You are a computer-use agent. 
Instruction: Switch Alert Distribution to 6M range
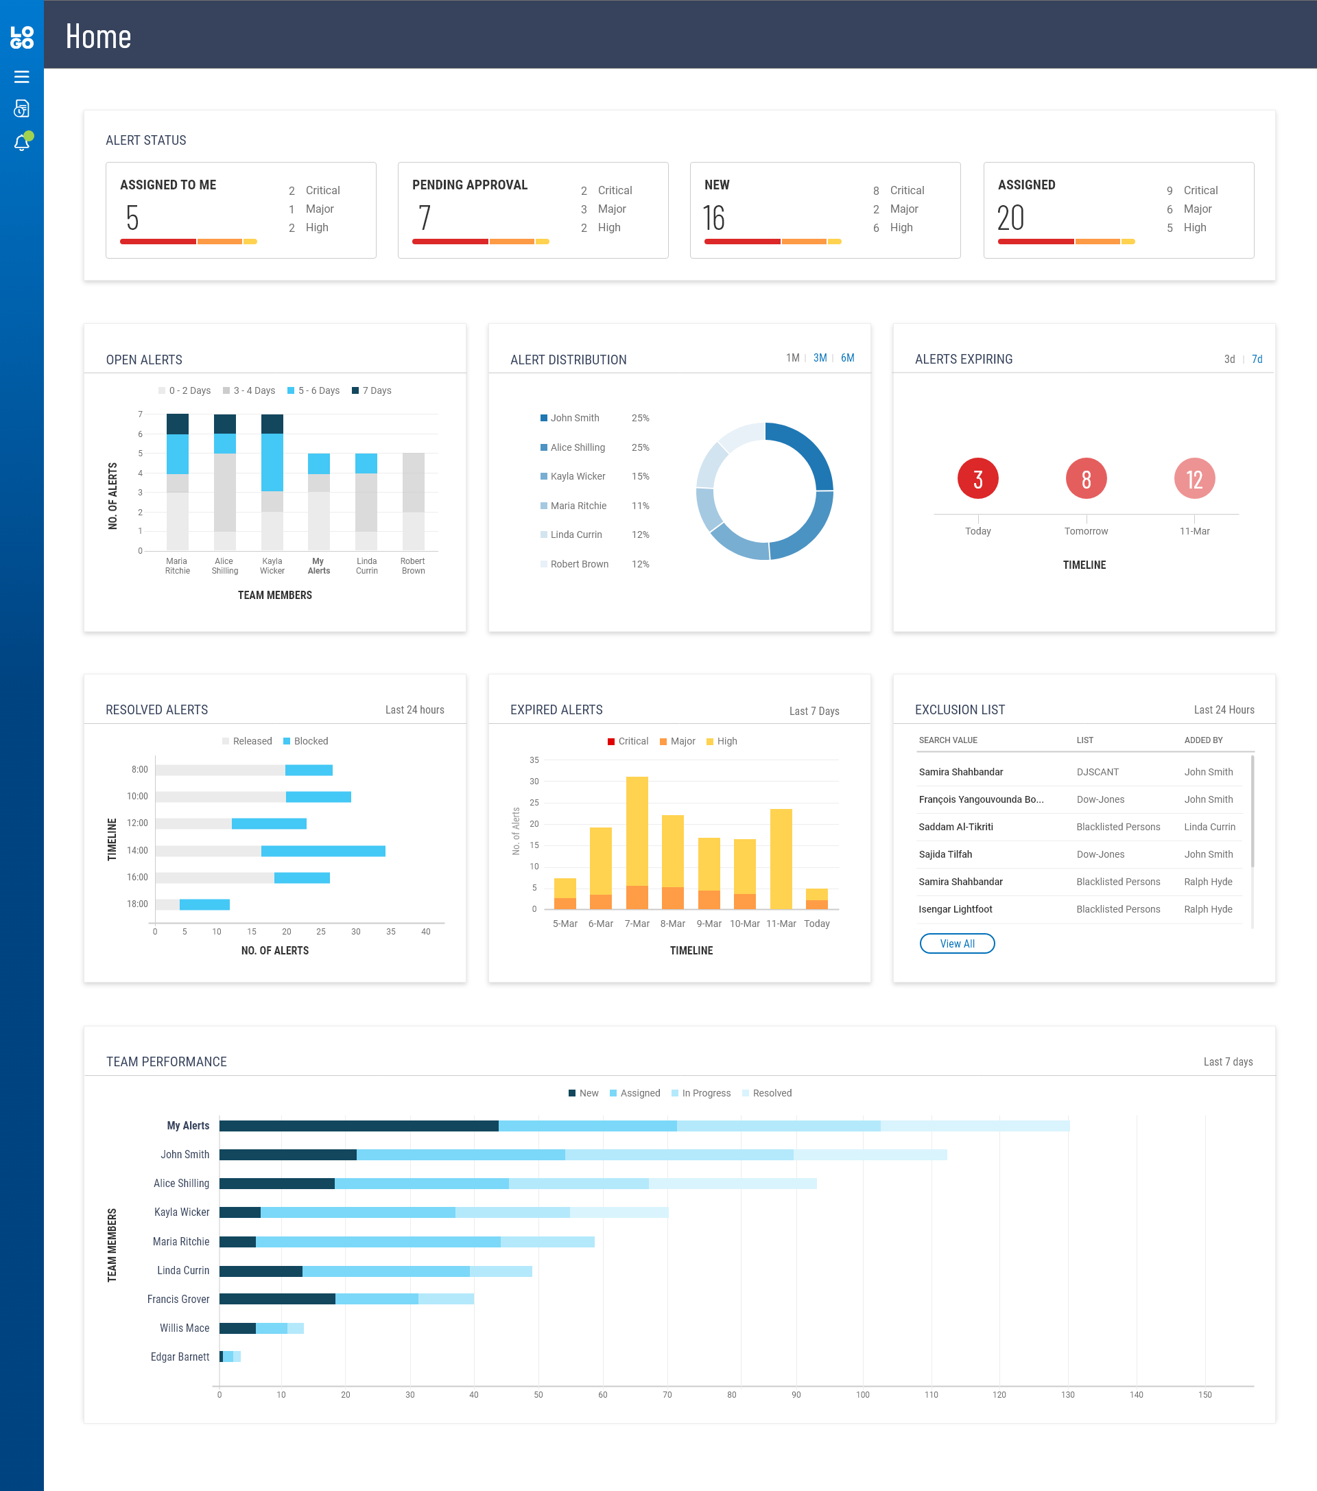pos(847,358)
